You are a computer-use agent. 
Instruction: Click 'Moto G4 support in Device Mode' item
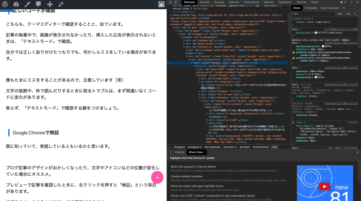[x=193, y=167]
